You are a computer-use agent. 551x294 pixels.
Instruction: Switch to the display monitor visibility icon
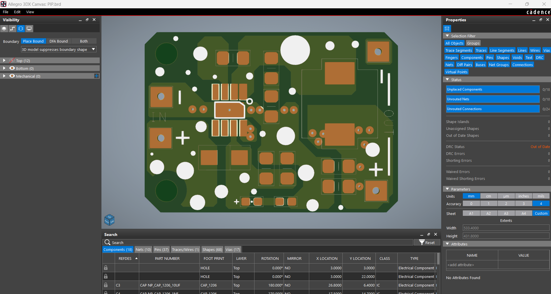[29, 28]
